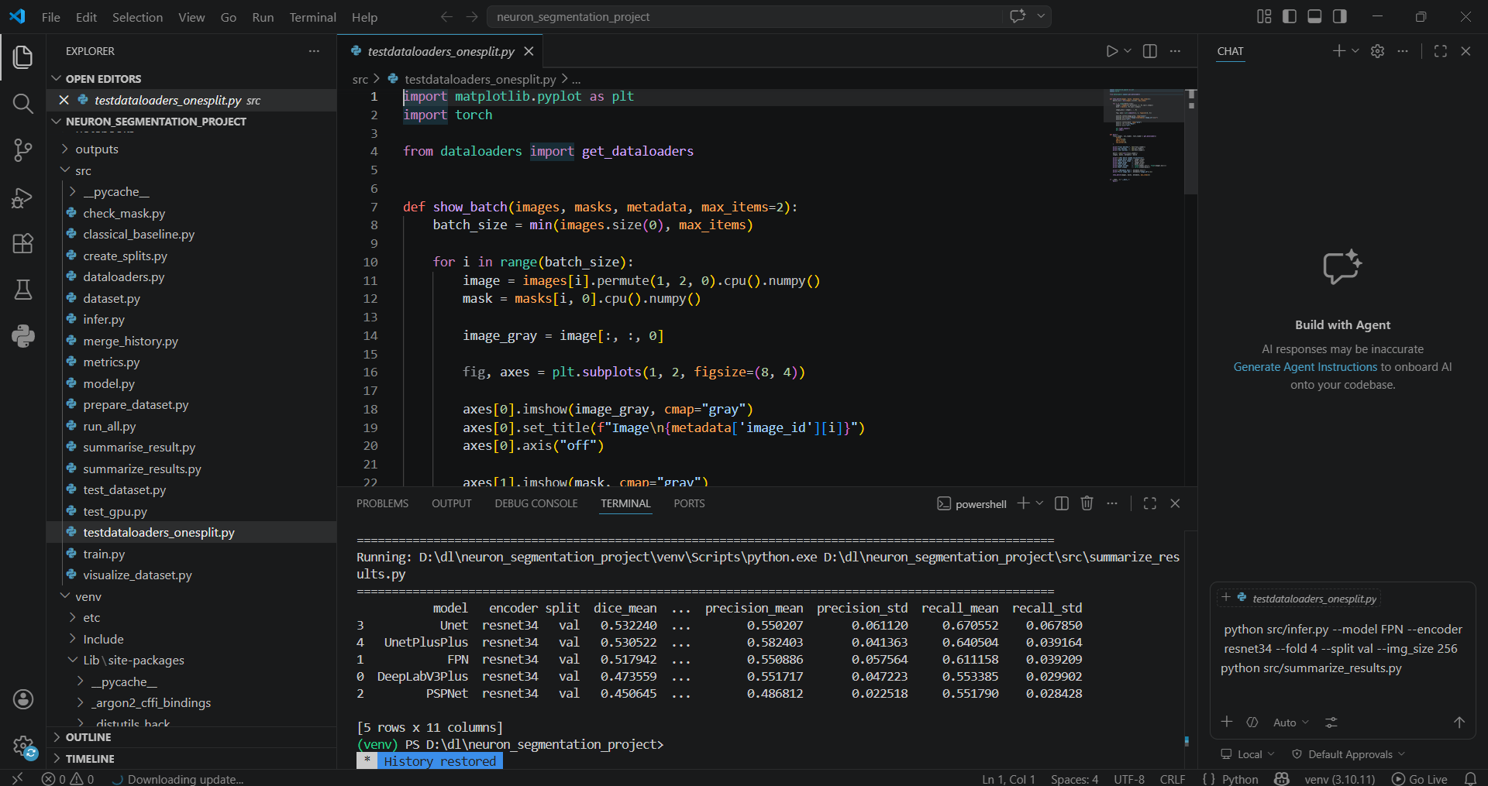This screenshot has height=786, width=1488.
Task: Change CRLF line ending setting
Action: pos(1173,779)
